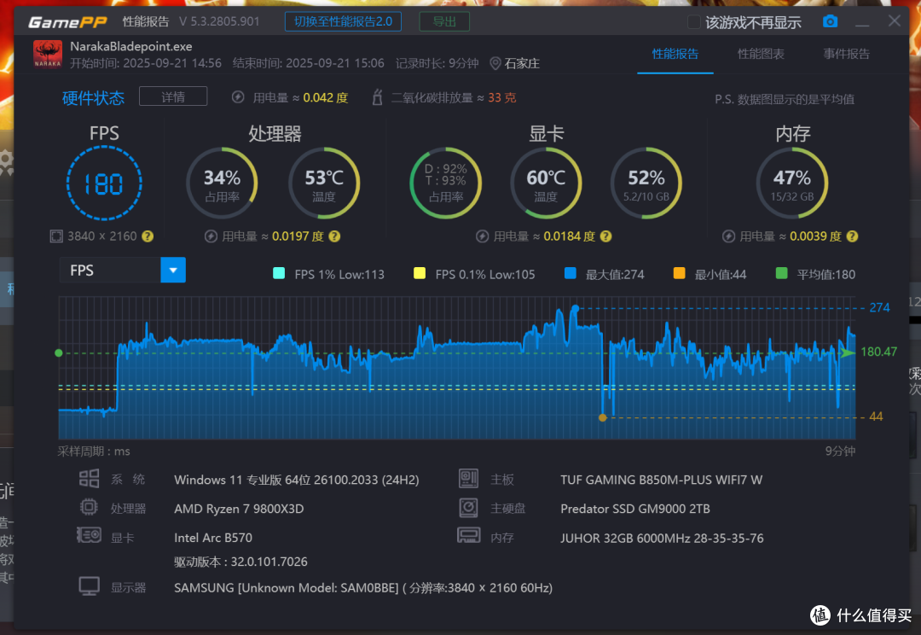Screen dimensions: 921x635
Task: Click the camera screenshot icon
Action: point(830,21)
